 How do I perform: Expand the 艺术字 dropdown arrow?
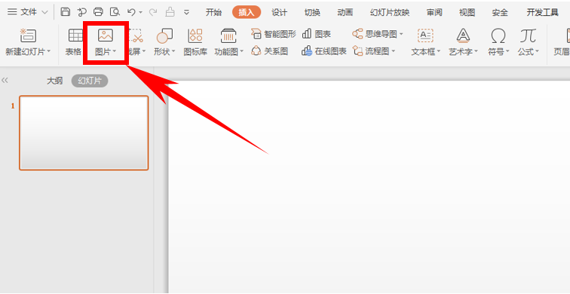[x=476, y=51]
